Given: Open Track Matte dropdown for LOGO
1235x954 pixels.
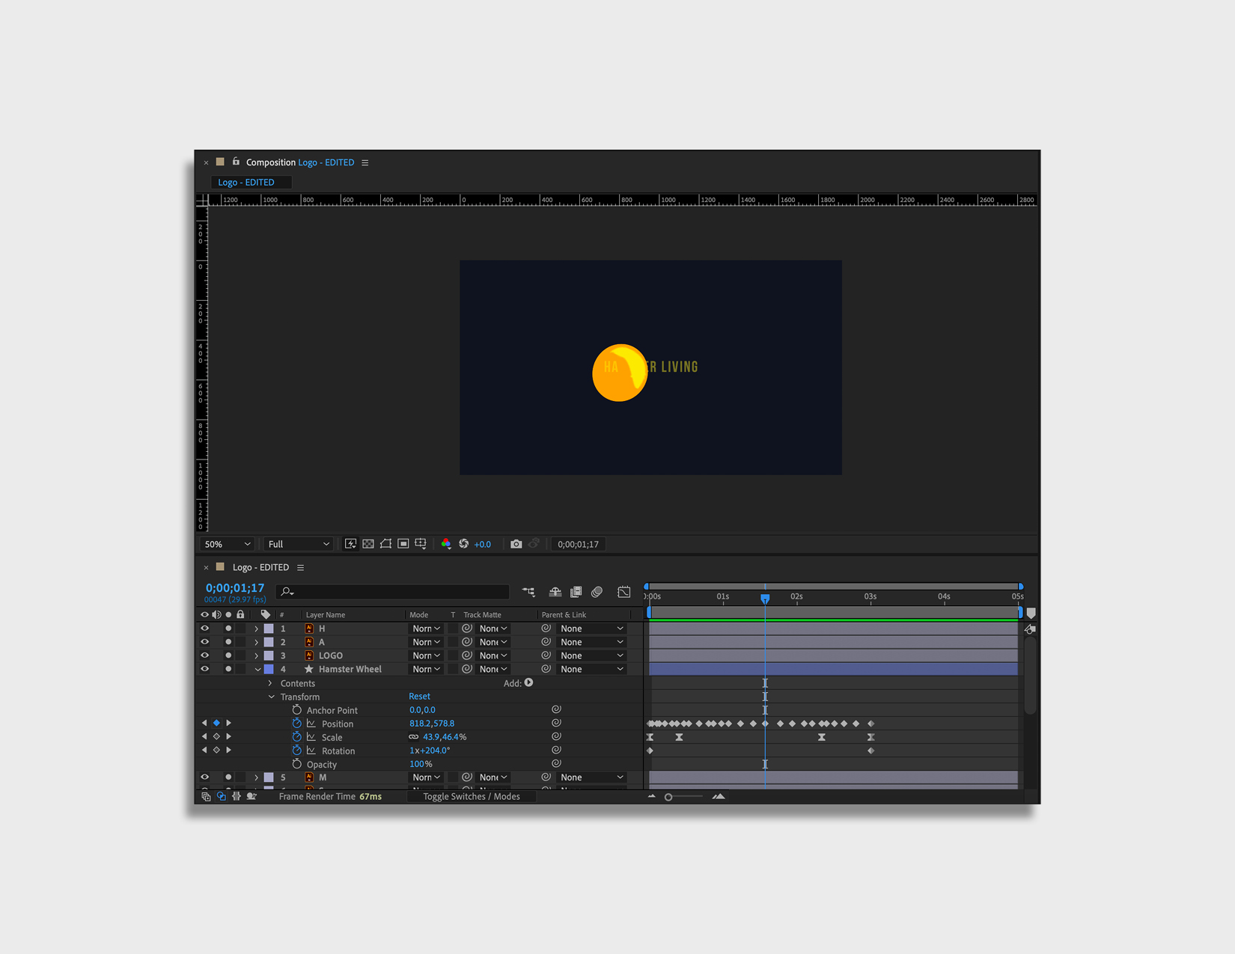Looking at the screenshot, I should tap(494, 655).
